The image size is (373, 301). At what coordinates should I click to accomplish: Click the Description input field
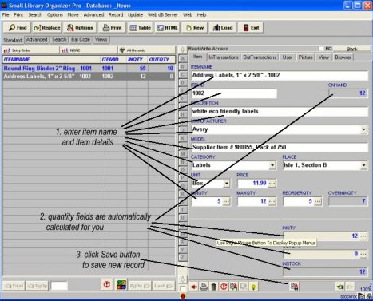(x=280, y=111)
